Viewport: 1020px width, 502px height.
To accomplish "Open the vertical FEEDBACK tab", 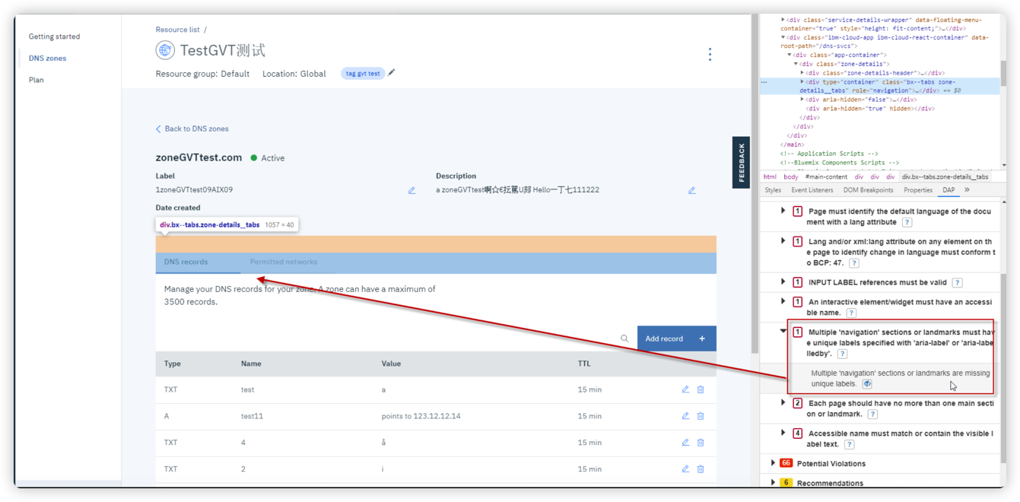I will 741,163.
